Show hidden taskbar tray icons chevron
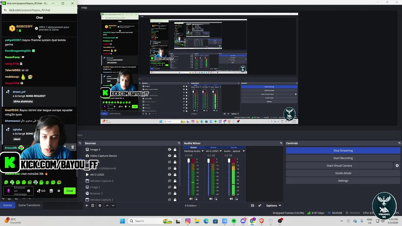The height and width of the screenshot is (226, 402). [x=342, y=221]
